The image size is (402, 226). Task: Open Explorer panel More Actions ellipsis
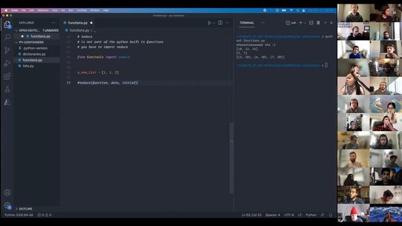pyautogui.click(x=53, y=23)
